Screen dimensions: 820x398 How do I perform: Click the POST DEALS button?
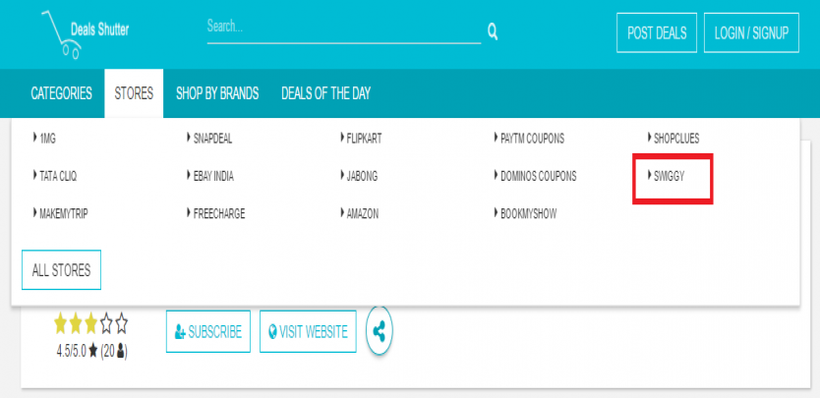click(x=657, y=33)
